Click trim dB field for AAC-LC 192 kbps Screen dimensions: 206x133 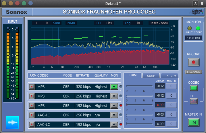click(171, 124)
